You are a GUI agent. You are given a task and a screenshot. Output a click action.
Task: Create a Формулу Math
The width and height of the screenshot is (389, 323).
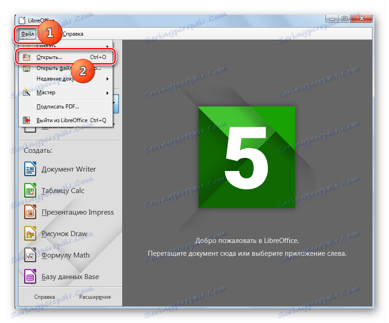pyautogui.click(x=65, y=255)
